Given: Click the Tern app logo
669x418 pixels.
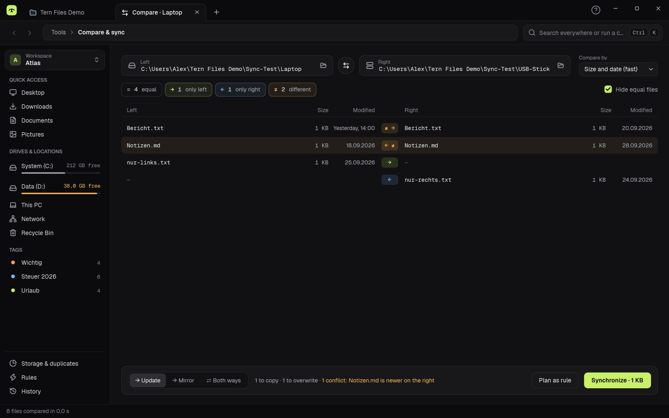Looking at the screenshot, I should (x=12, y=10).
